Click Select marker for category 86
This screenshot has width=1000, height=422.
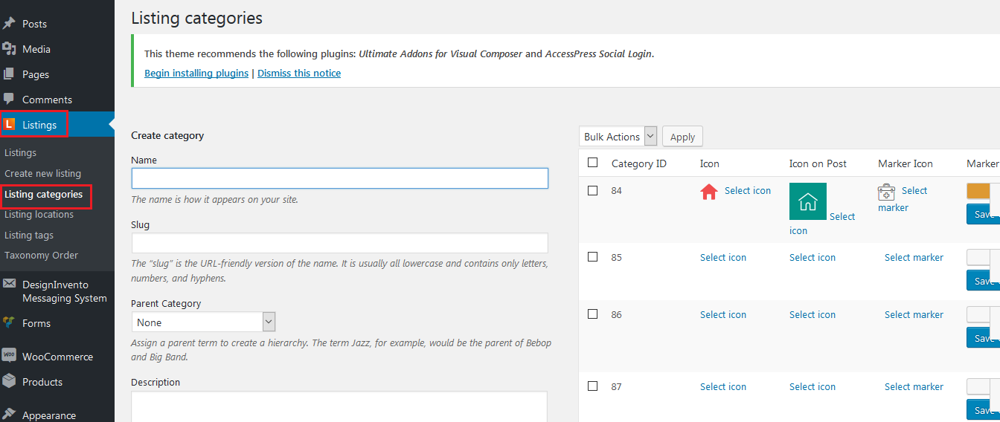click(x=914, y=314)
